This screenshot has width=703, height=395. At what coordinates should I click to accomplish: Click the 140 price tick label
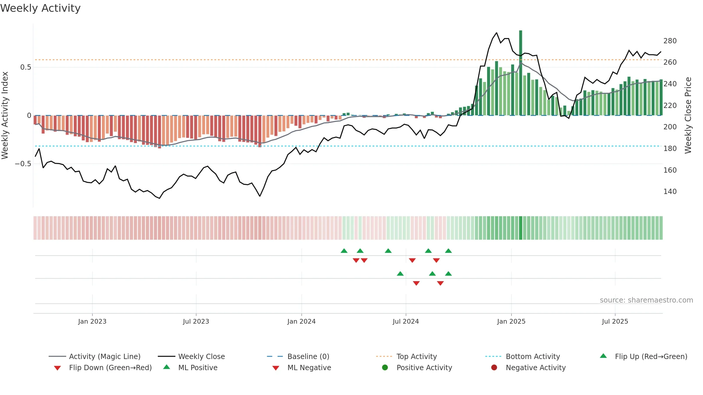[x=670, y=191]
